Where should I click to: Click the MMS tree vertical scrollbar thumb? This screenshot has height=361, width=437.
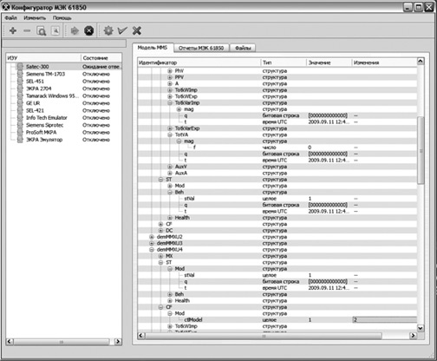pos(421,150)
